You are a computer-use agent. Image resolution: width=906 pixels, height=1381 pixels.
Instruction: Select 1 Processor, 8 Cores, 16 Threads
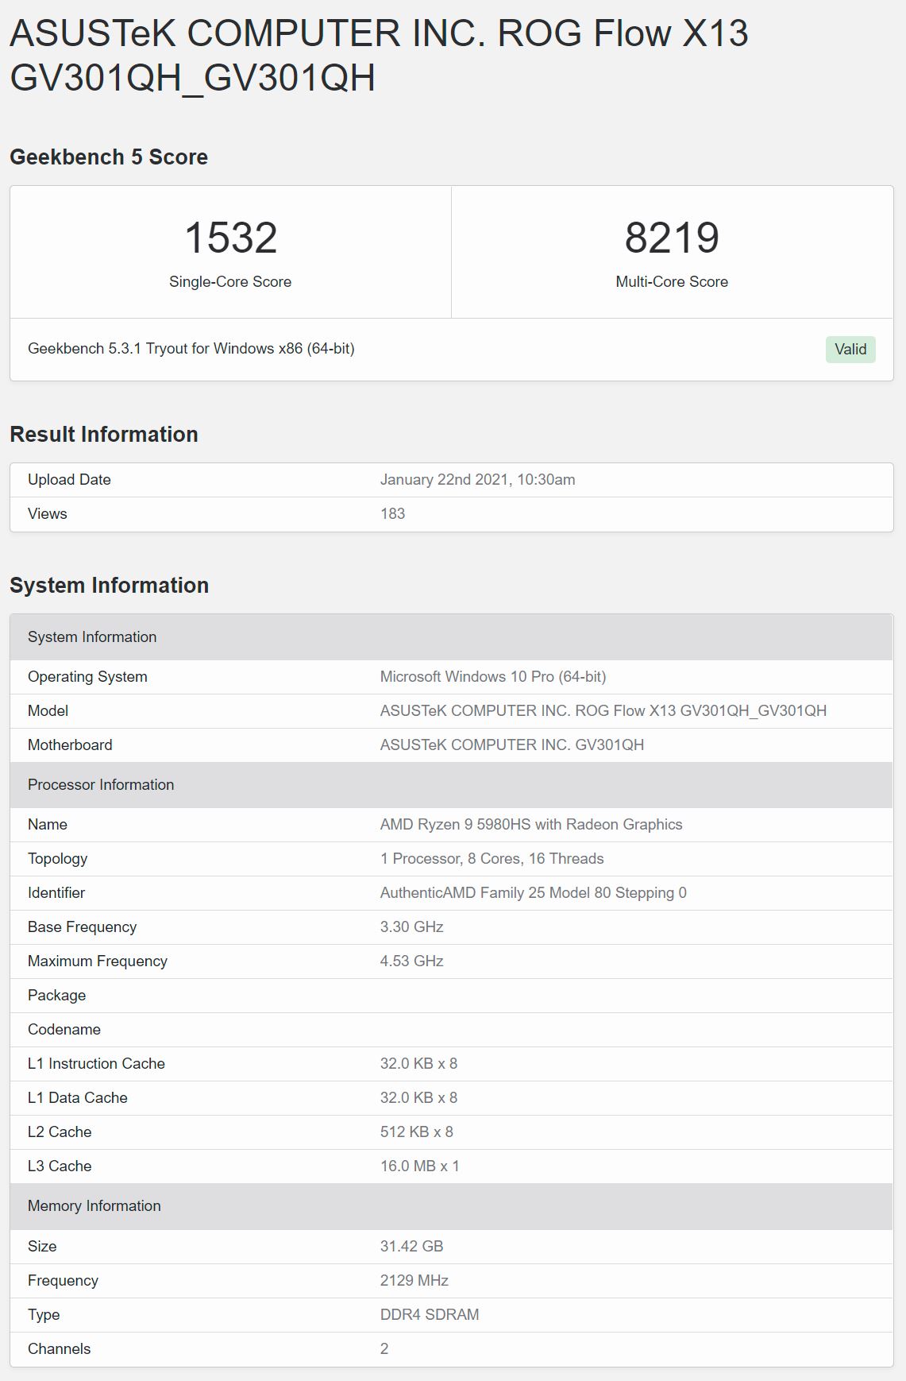click(x=492, y=859)
